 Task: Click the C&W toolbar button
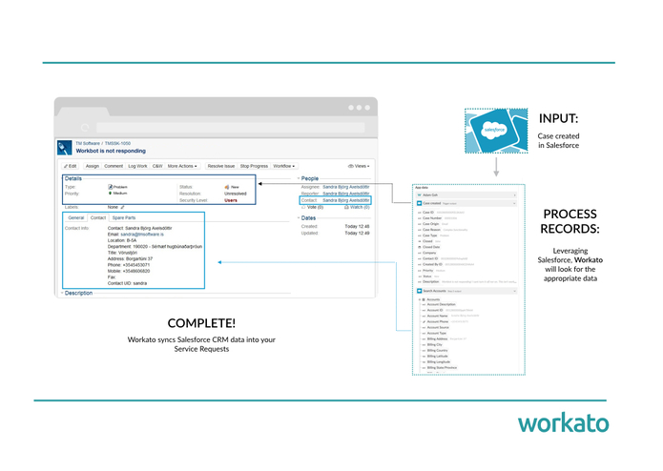tap(157, 166)
